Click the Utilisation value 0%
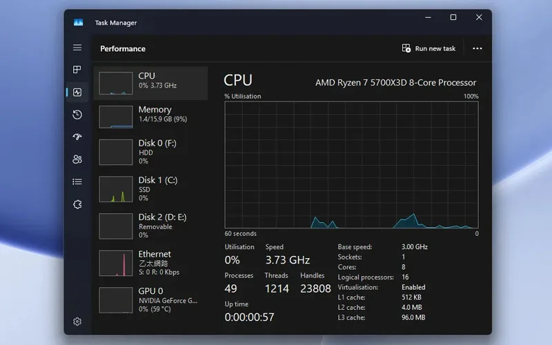552x345 pixels. click(x=233, y=260)
